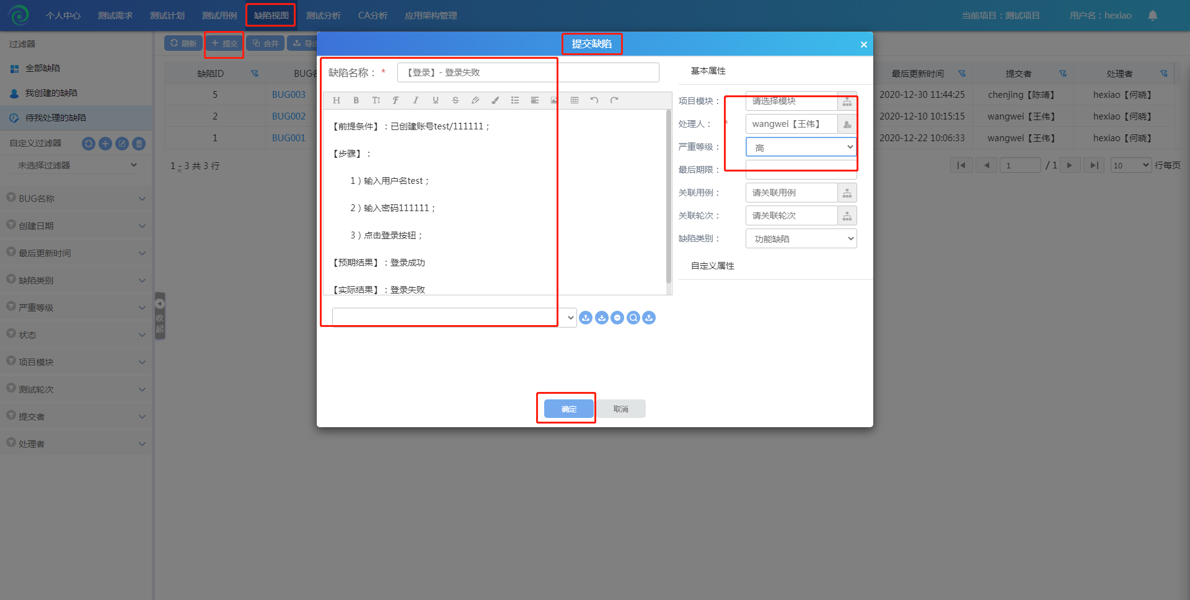Image resolution: width=1190 pixels, height=600 pixels.
Task: Click the redo arrow in the editor toolbar
Action: pos(614,100)
